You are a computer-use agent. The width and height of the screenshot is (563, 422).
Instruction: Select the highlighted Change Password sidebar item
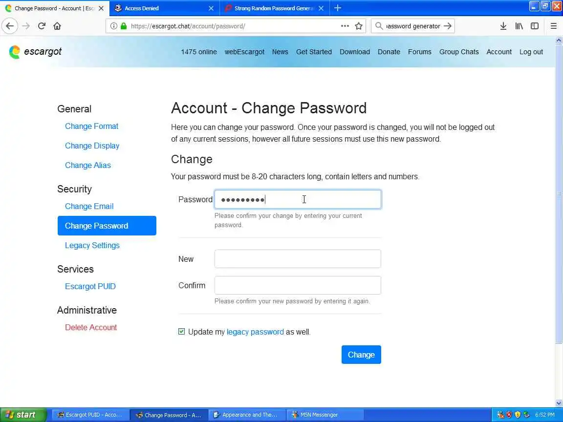coord(107,226)
